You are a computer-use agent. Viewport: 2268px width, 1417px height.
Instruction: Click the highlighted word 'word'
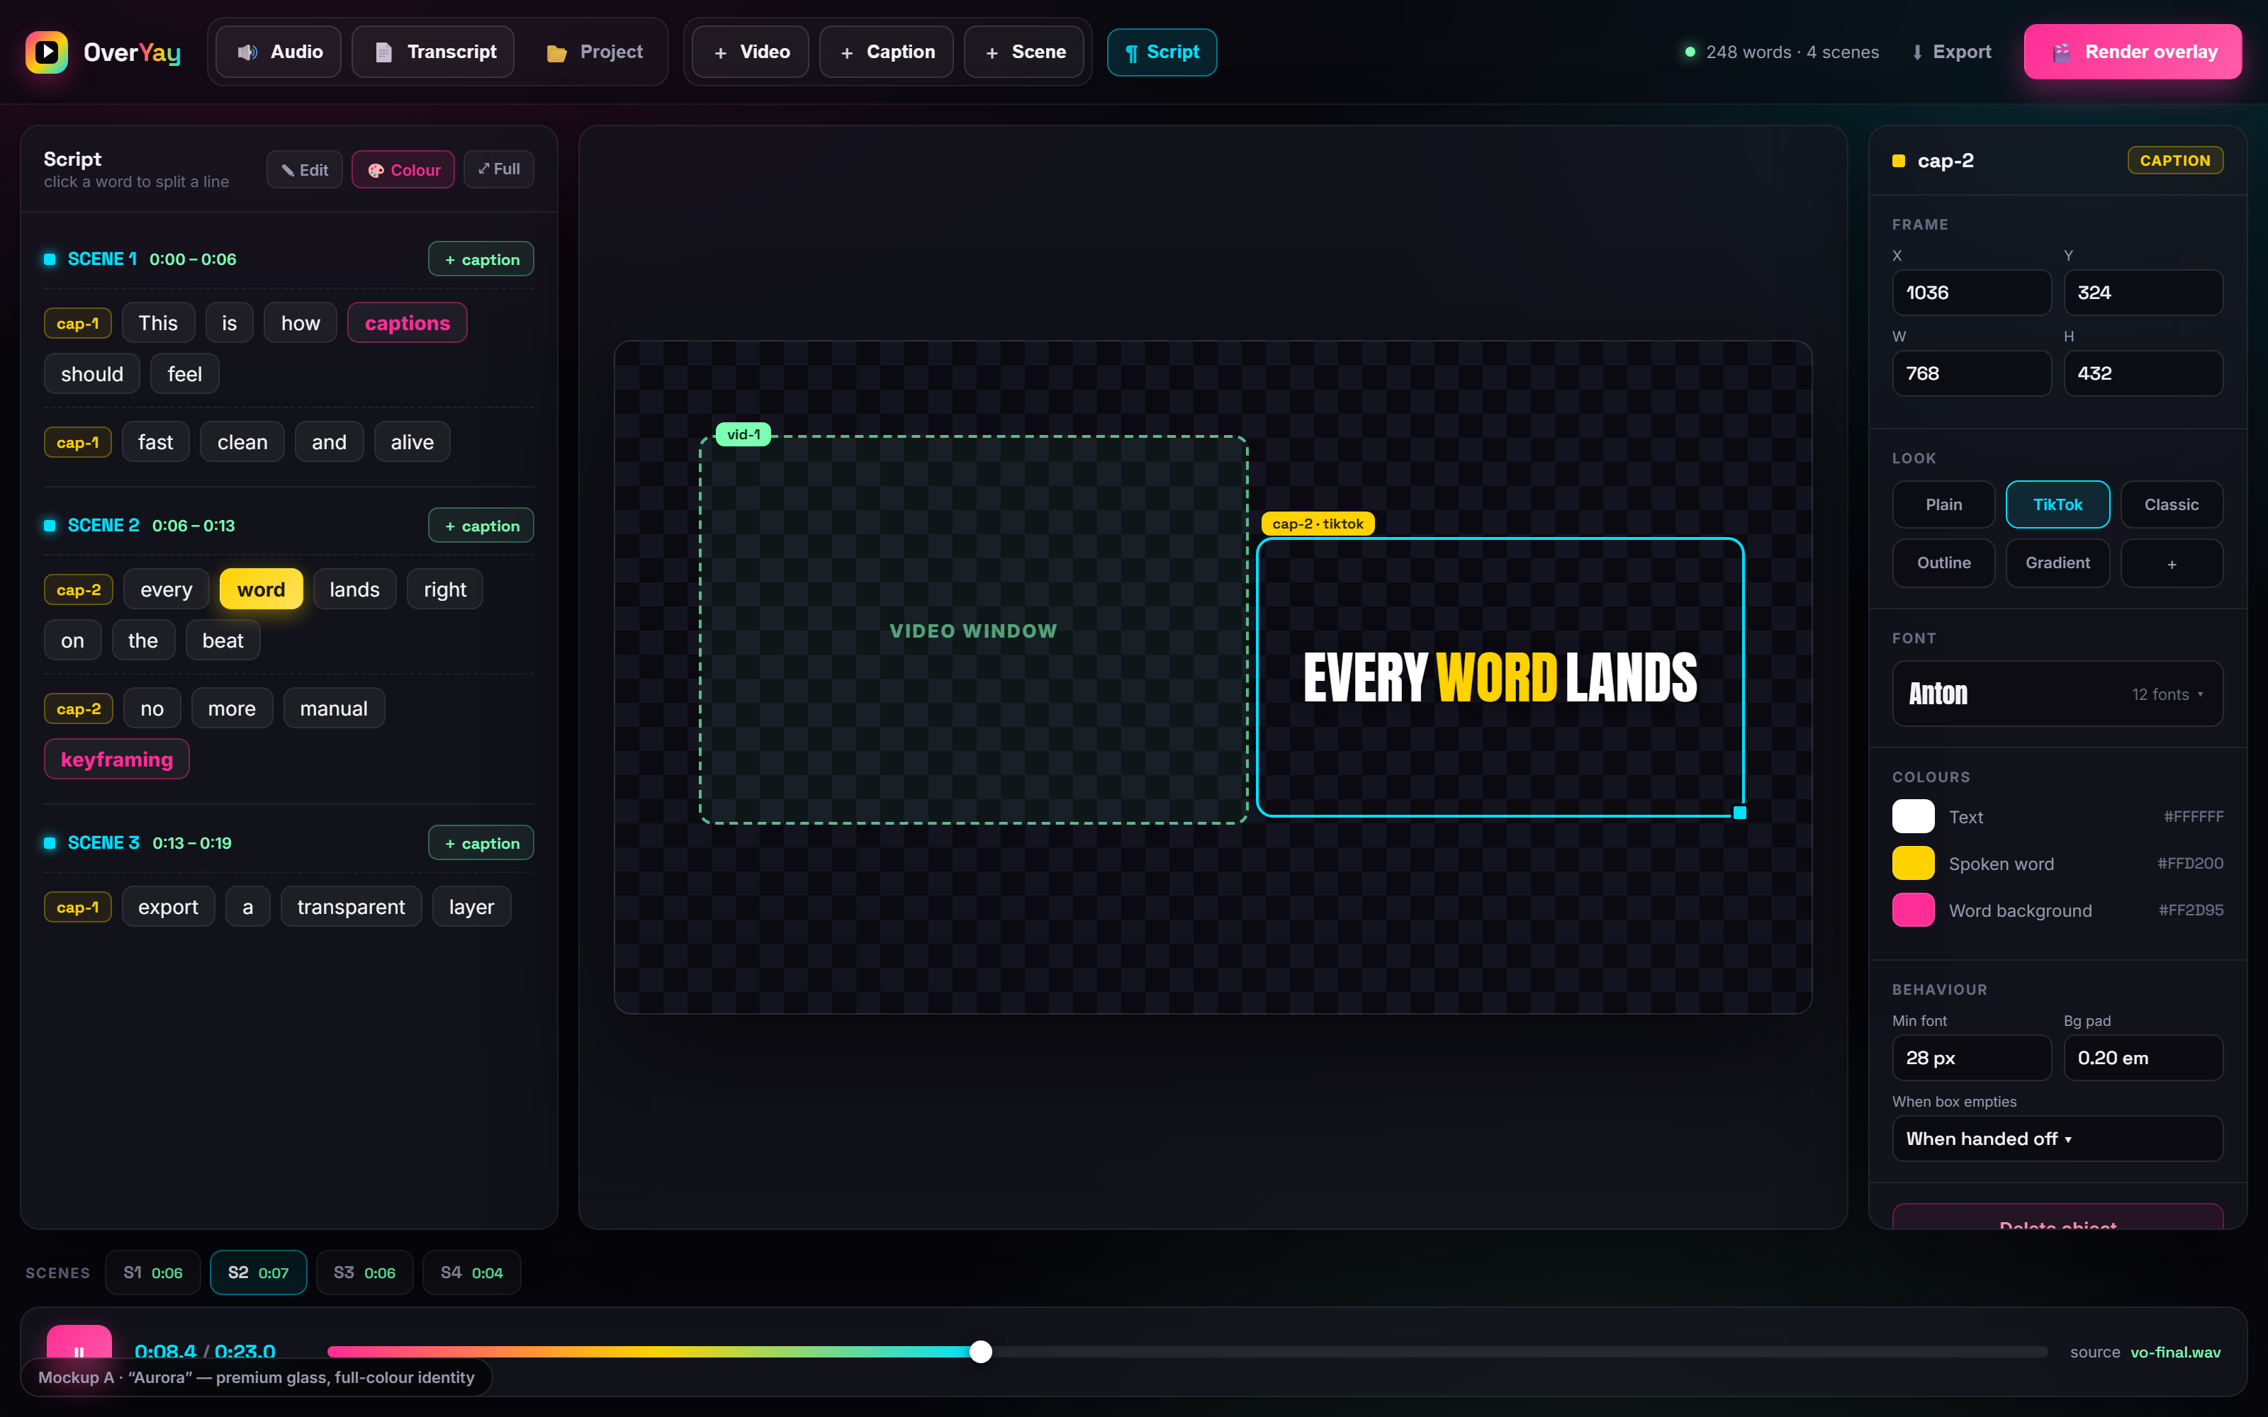(261, 589)
